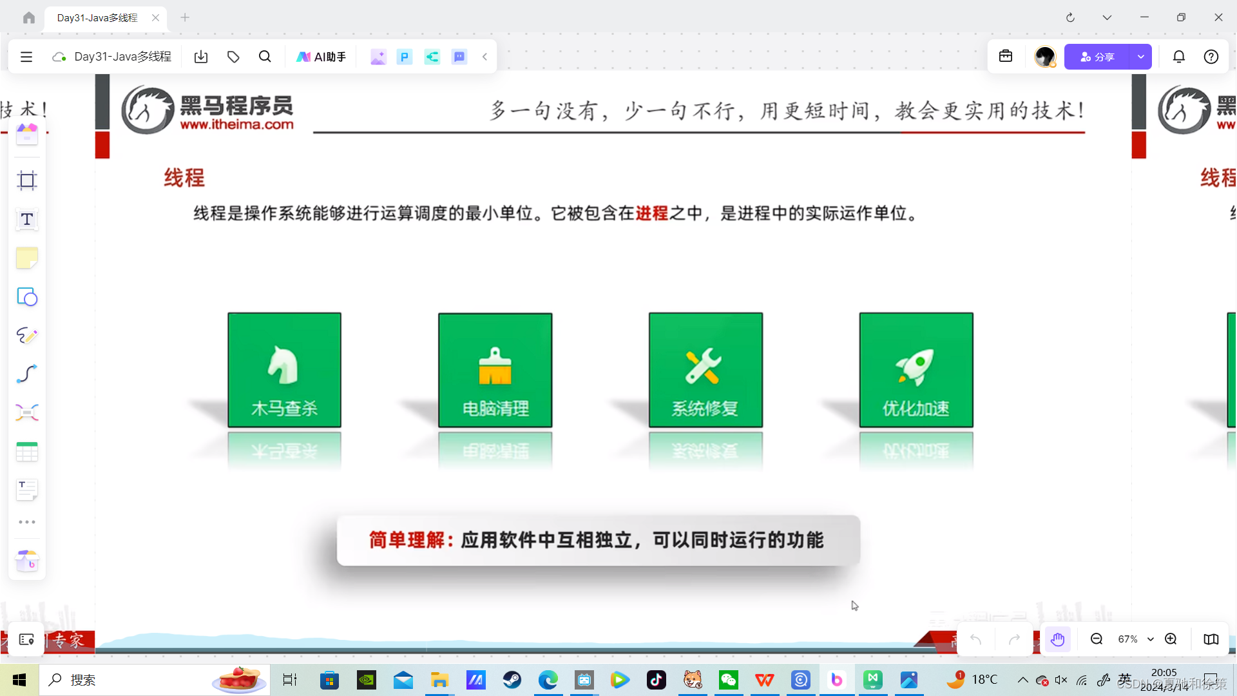Open the hamburger main menu
This screenshot has height=696, width=1237.
pos(26,57)
